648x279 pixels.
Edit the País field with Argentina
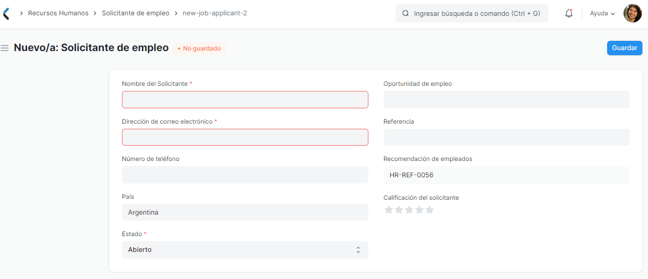pos(245,213)
